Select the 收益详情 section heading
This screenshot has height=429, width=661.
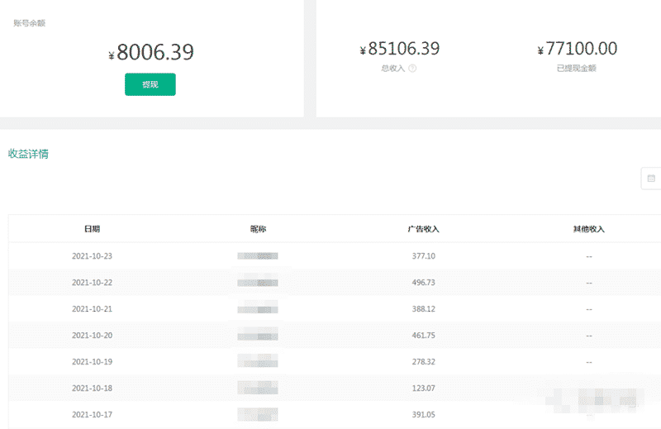tap(28, 154)
